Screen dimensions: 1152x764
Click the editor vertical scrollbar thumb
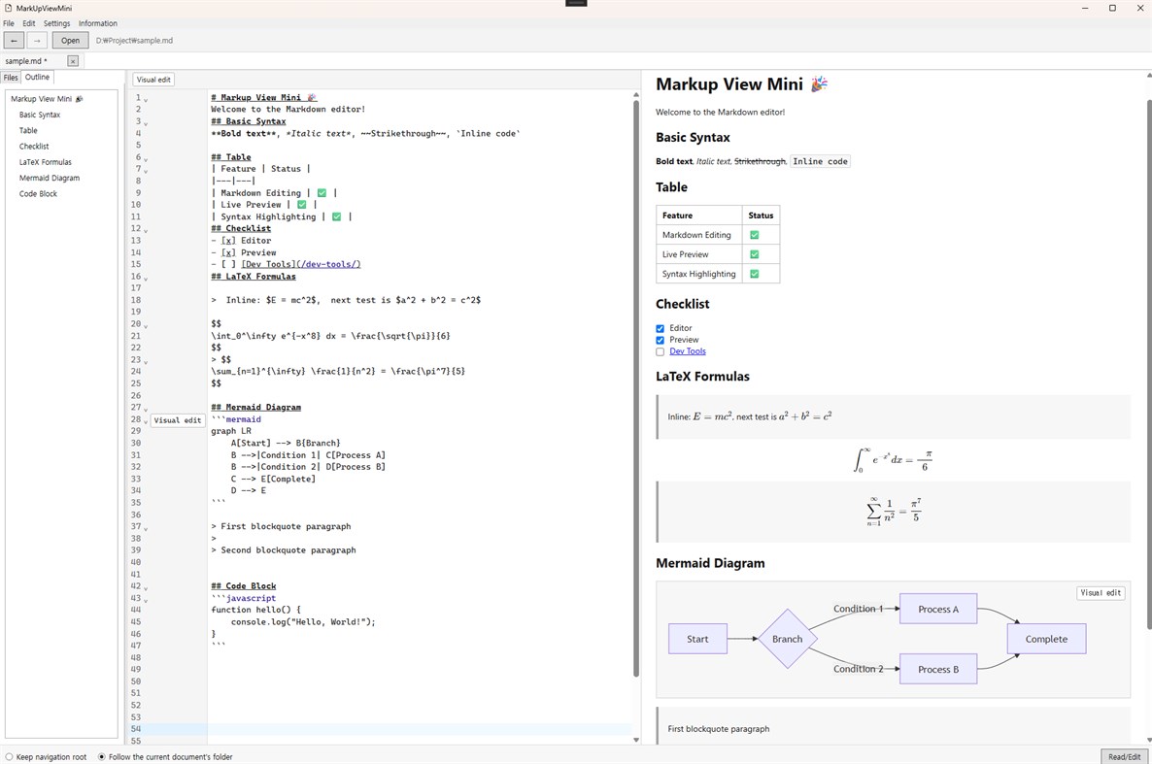636,388
